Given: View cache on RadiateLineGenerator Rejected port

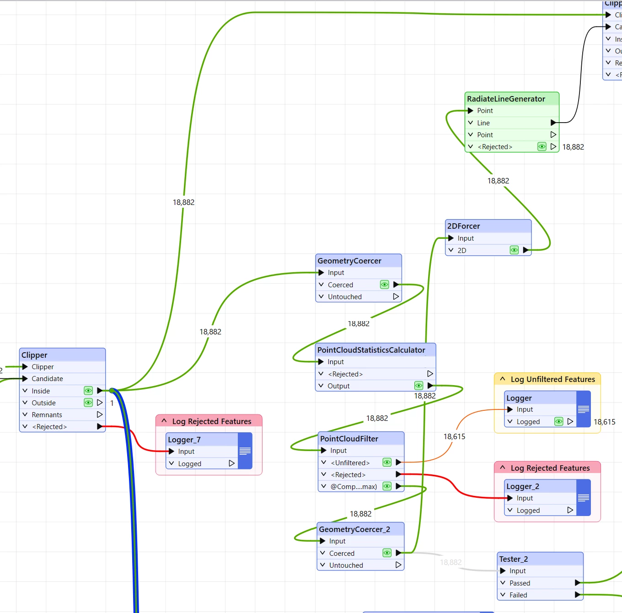Looking at the screenshot, I should pyautogui.click(x=542, y=146).
